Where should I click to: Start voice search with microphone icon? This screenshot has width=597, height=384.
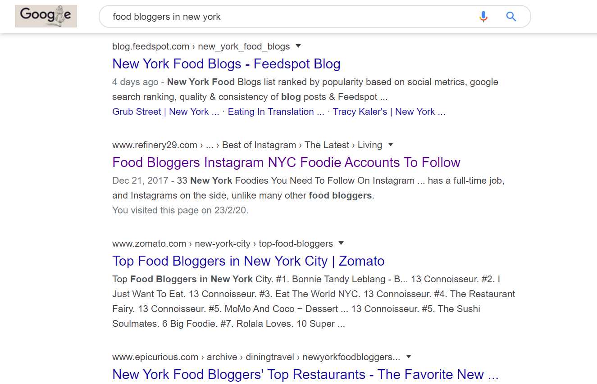point(483,17)
